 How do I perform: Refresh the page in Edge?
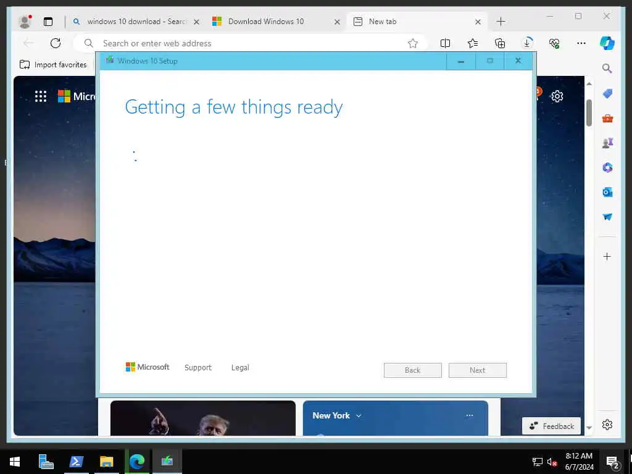tap(56, 43)
